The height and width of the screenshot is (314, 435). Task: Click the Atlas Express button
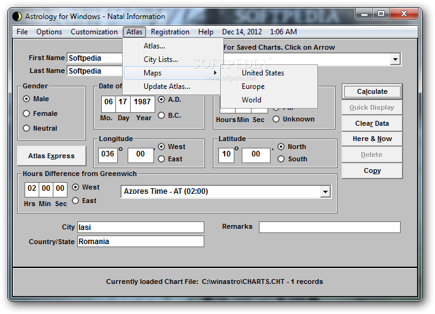point(52,156)
